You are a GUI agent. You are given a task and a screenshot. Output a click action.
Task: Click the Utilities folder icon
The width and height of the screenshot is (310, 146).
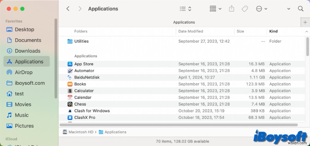[x=70, y=41]
